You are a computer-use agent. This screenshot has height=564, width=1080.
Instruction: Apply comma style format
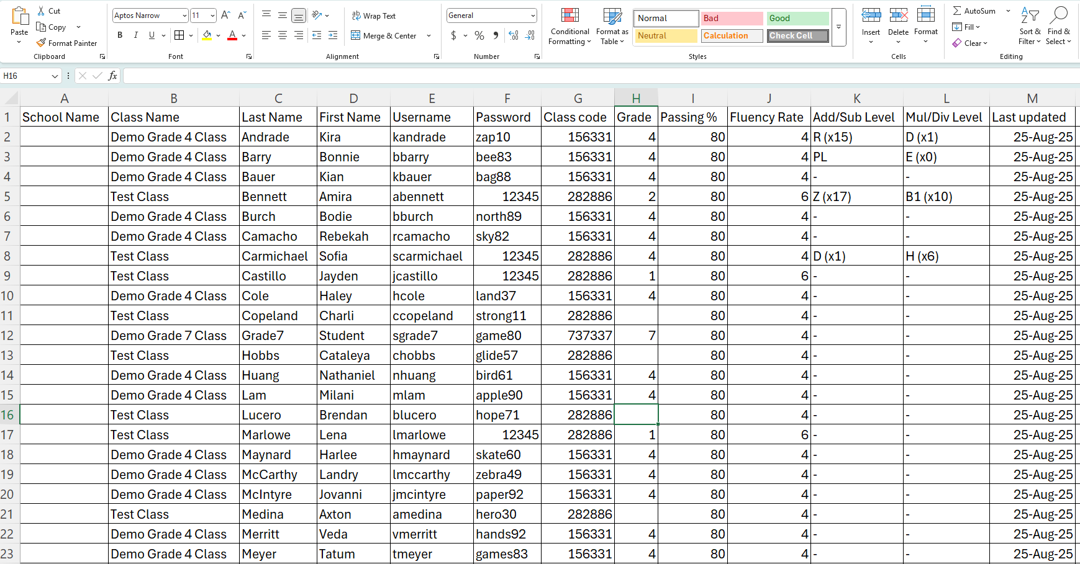(x=496, y=35)
